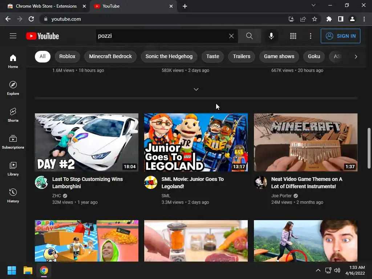Open Subscriptions in the sidebar
This screenshot has width=372, height=279.
tap(13, 142)
